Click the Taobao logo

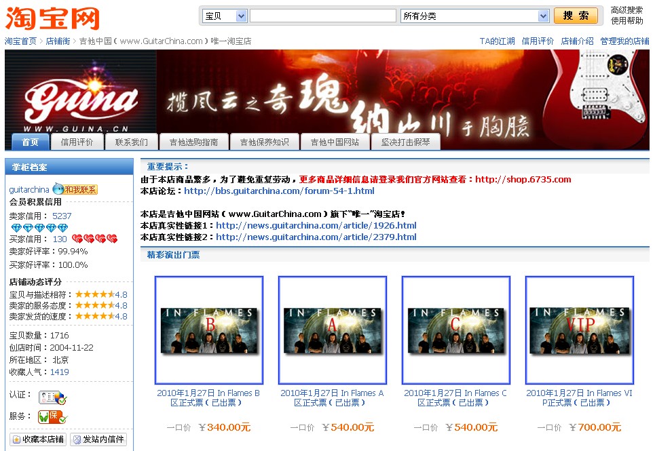[x=52, y=18]
